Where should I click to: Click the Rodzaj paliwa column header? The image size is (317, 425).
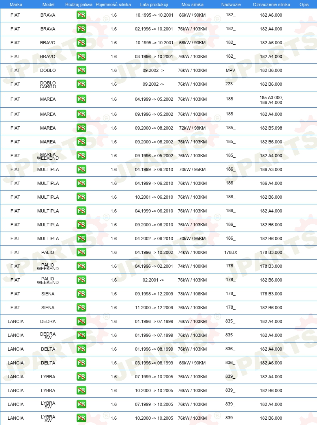(x=79, y=4)
